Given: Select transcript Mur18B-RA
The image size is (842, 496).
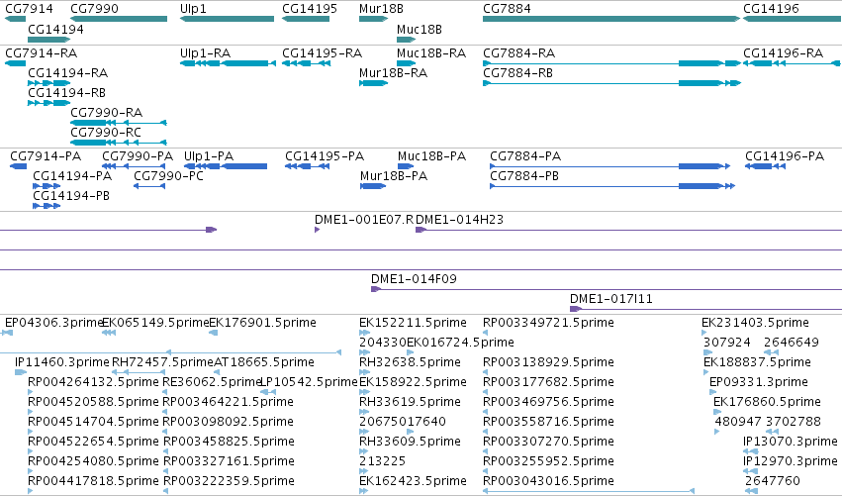Looking at the screenshot, I should point(394,73).
